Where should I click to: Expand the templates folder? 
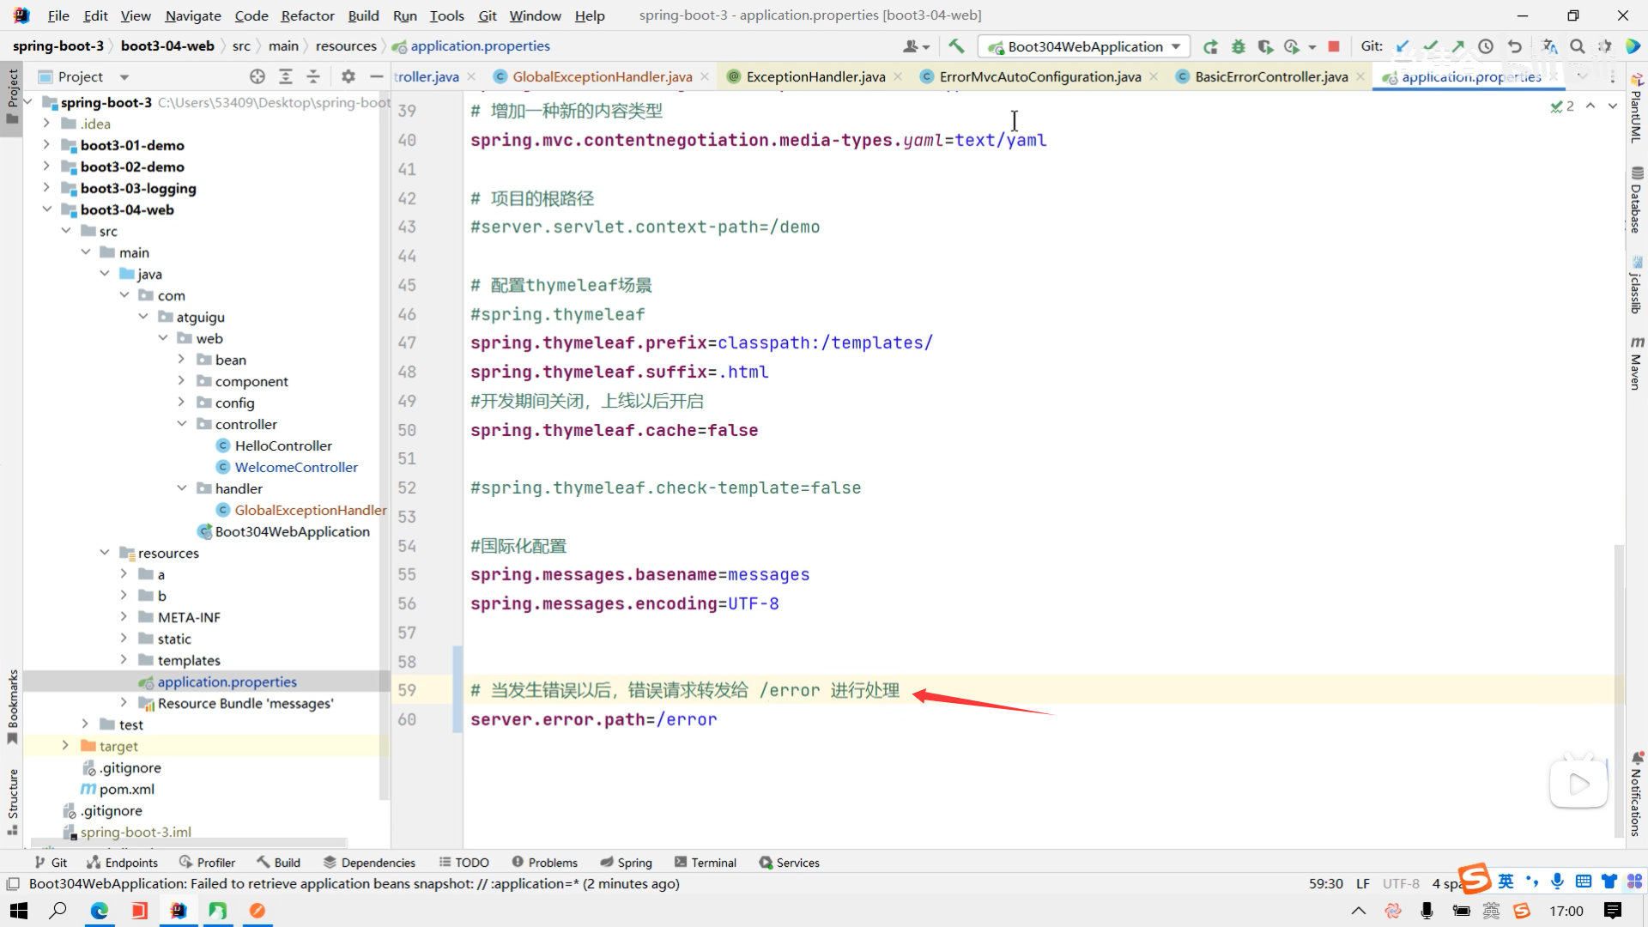[x=124, y=660]
